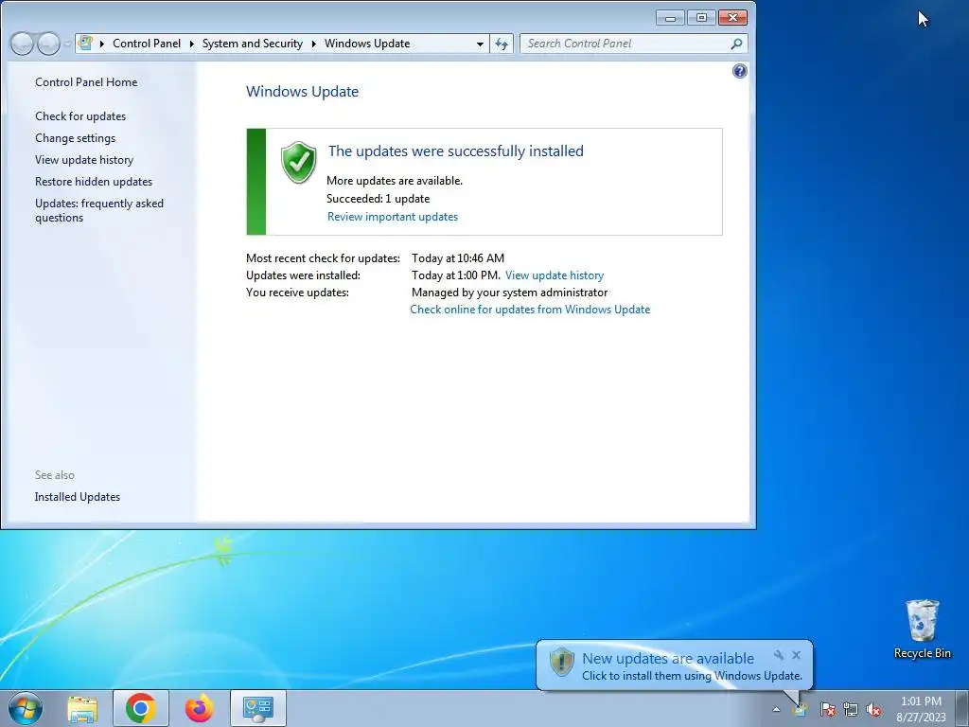969x727 pixels.
Task: Click the Control Panel icon in address bar
Action: tap(86, 44)
